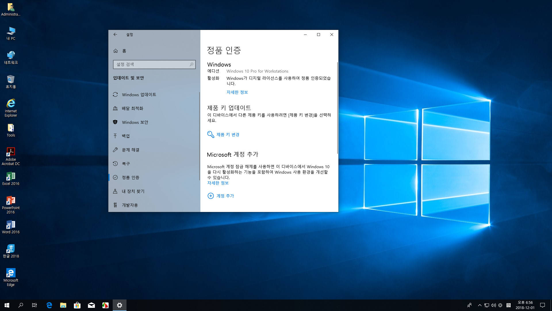Click 자세한 정보 link under Microsoft 계정 추가
552x311 pixels.
point(218,183)
